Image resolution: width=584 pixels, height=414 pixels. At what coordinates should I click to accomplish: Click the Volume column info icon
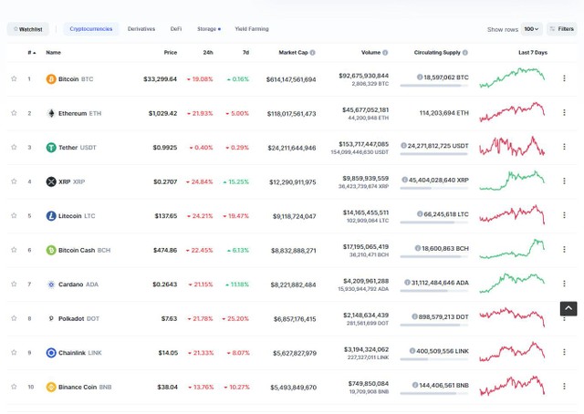click(x=385, y=53)
